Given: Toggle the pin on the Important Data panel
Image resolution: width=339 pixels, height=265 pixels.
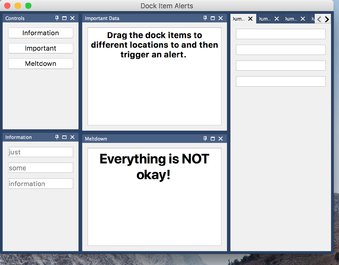Looking at the screenshot, I should (205, 18).
